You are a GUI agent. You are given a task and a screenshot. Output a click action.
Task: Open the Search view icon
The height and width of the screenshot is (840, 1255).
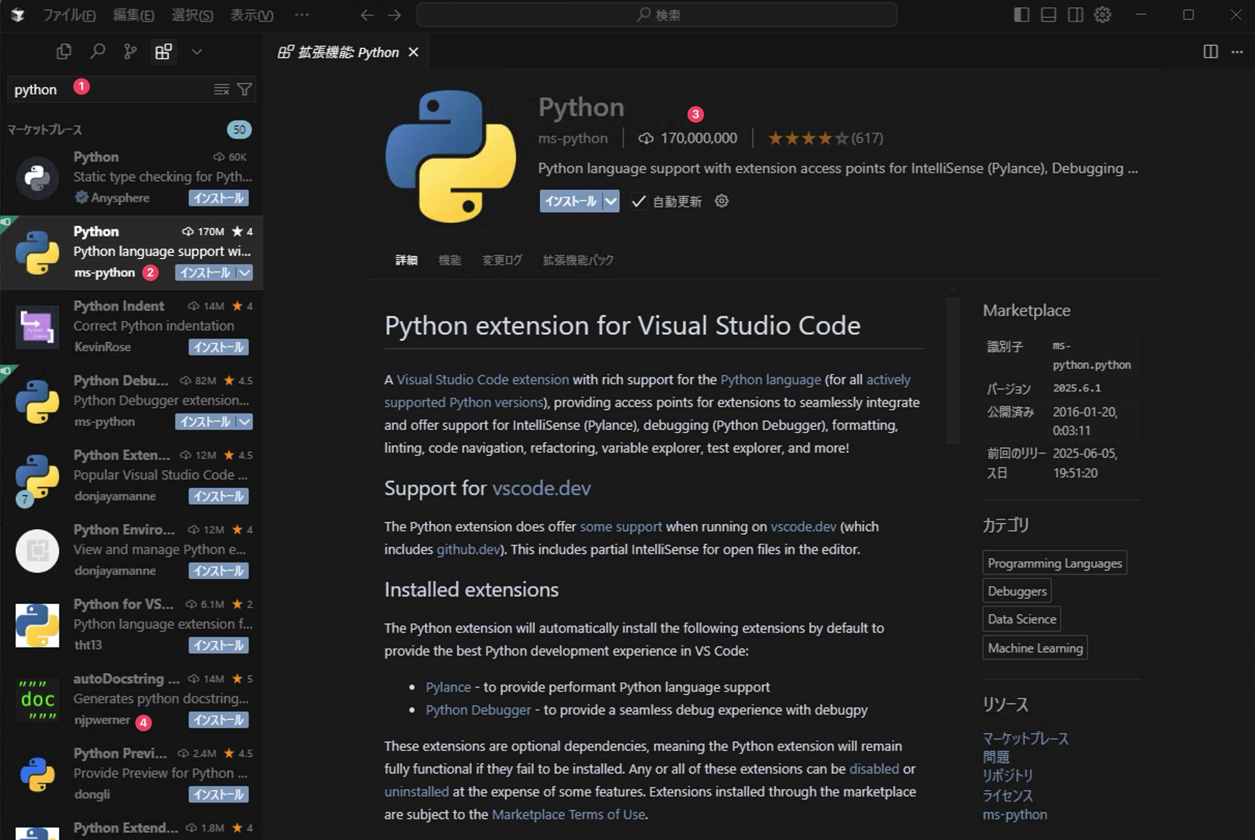point(97,51)
